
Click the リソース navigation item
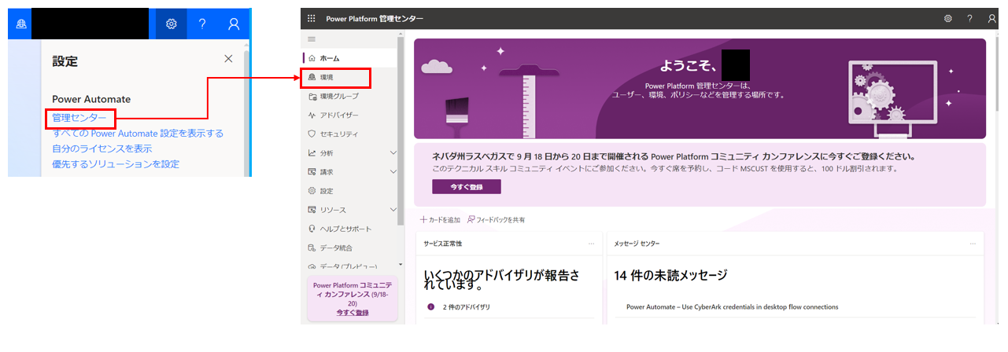(x=350, y=210)
